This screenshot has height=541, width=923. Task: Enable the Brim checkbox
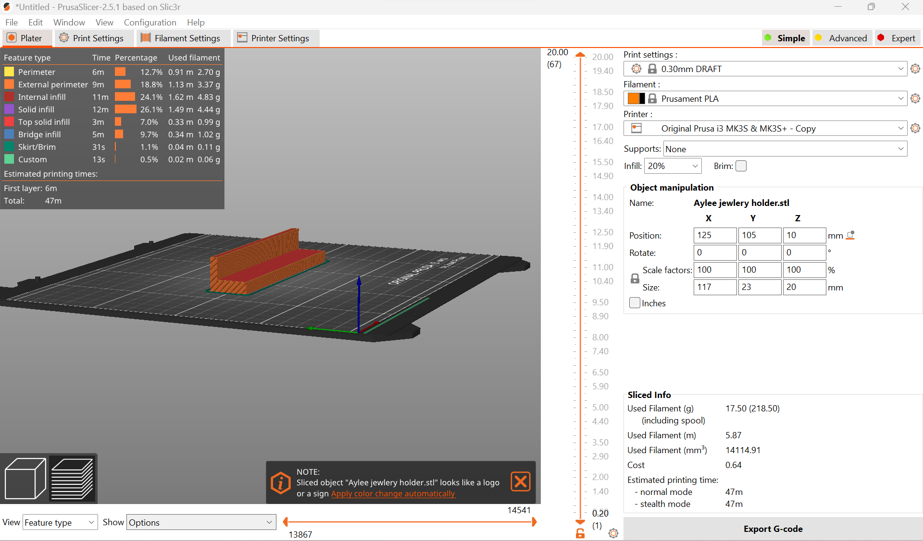coord(741,166)
